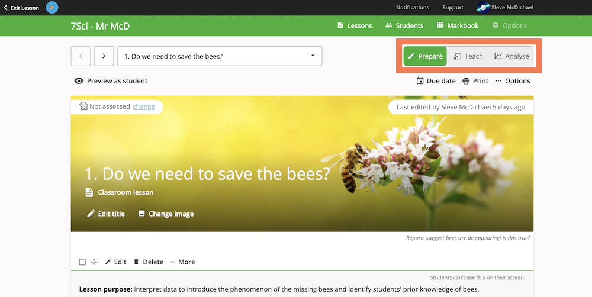Click Change image on banner

166,214
